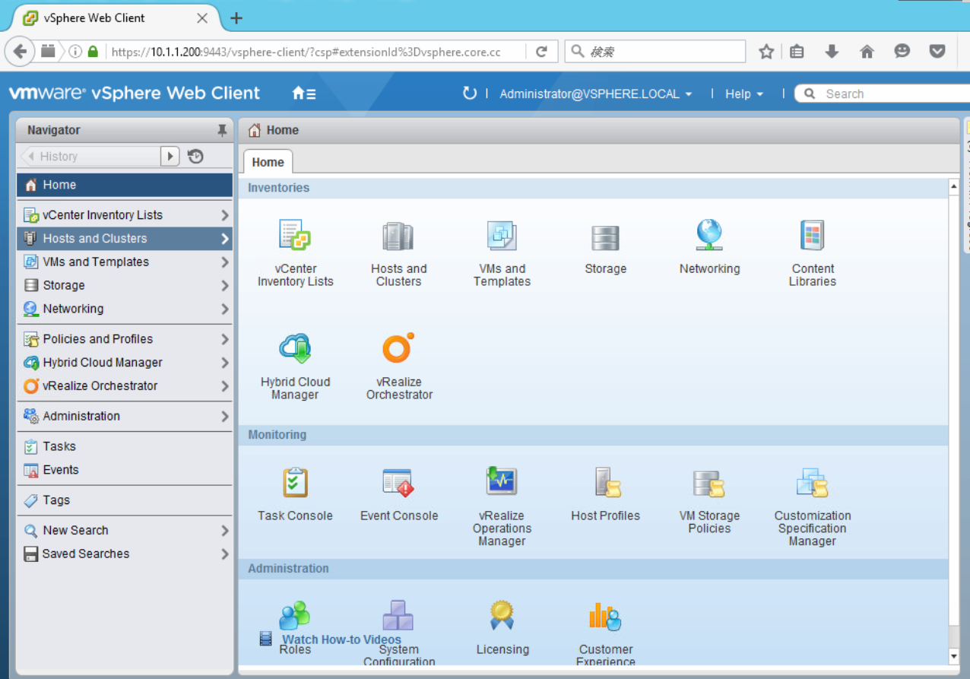
Task: Click the vSphere Search input field
Action: point(882,94)
